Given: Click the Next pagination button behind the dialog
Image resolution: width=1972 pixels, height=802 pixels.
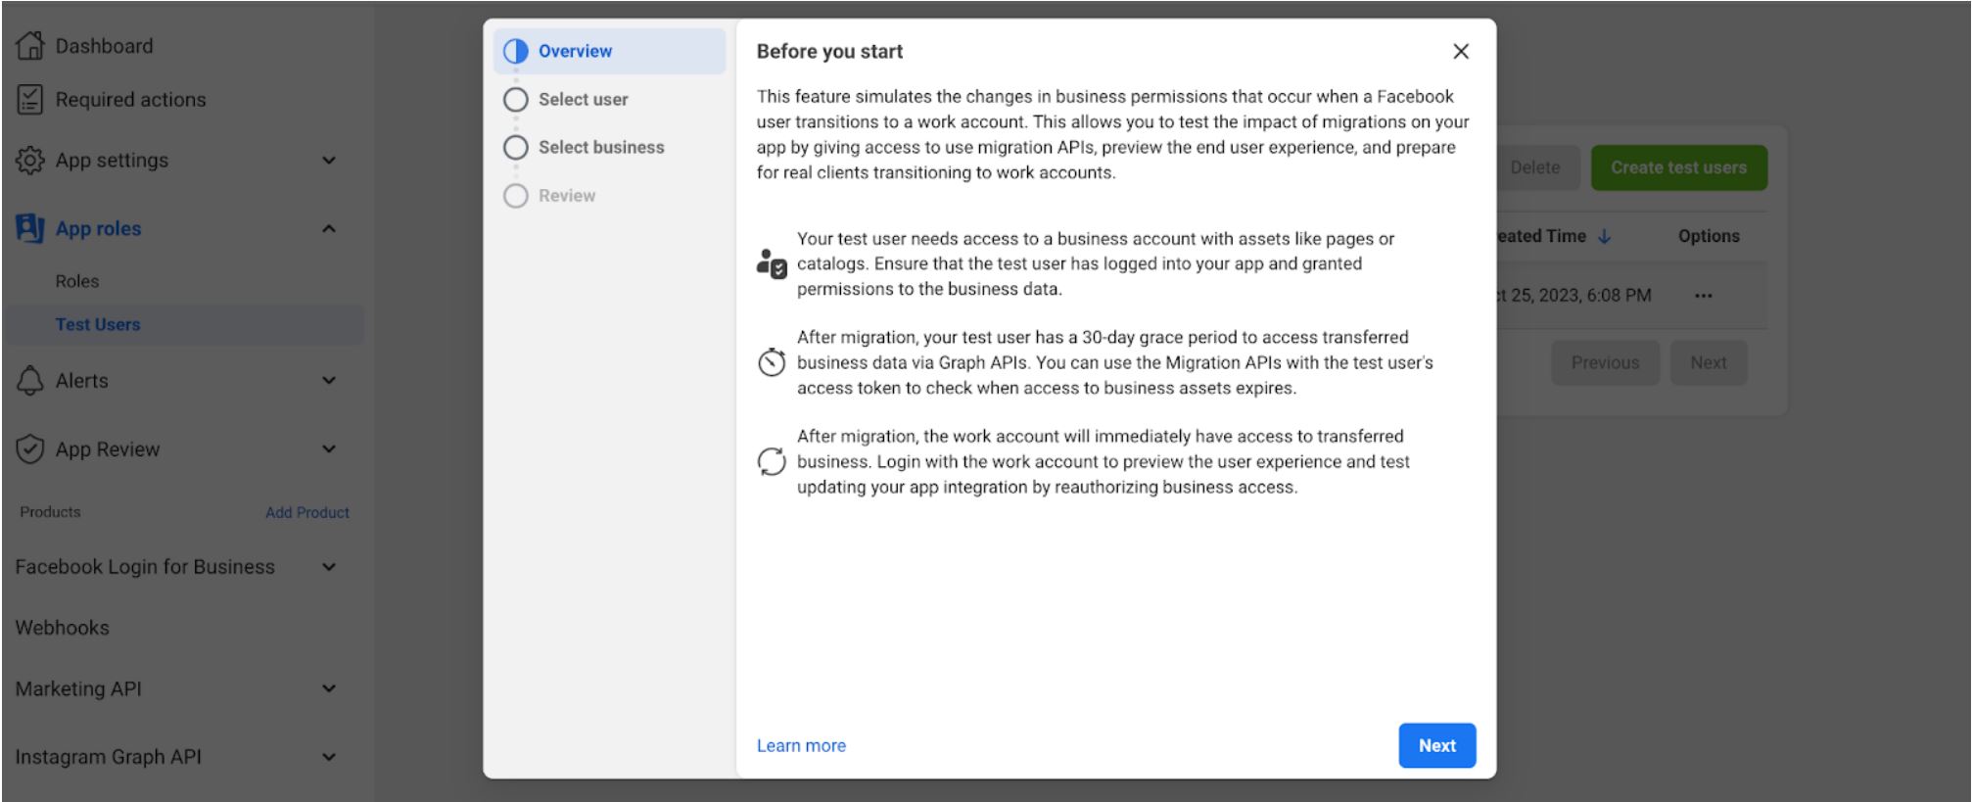Looking at the screenshot, I should click(x=1709, y=362).
